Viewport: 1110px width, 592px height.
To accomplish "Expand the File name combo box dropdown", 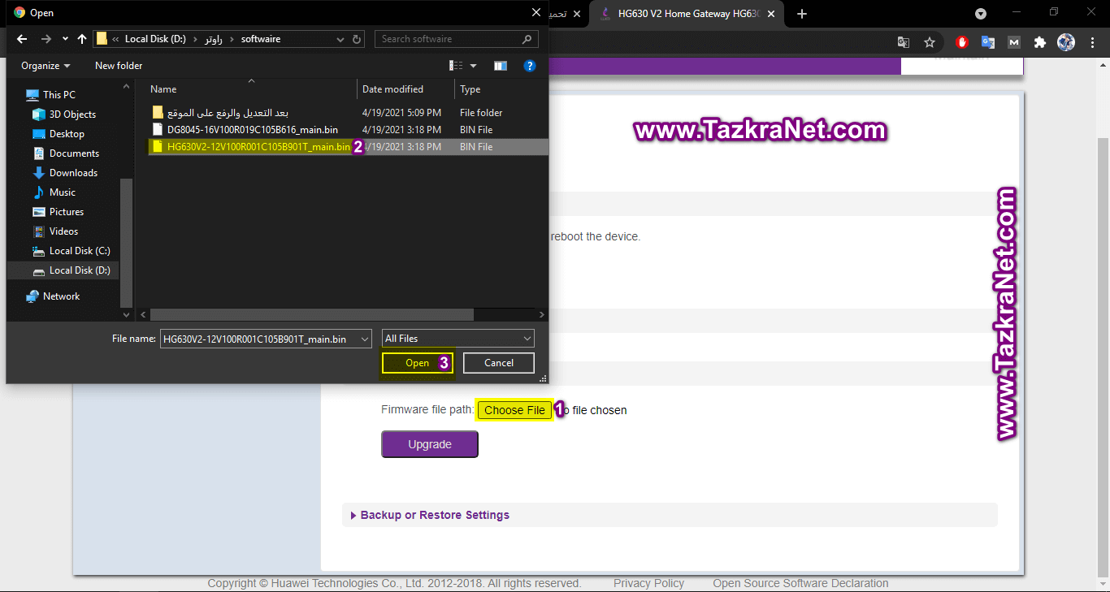I will pyautogui.click(x=365, y=339).
